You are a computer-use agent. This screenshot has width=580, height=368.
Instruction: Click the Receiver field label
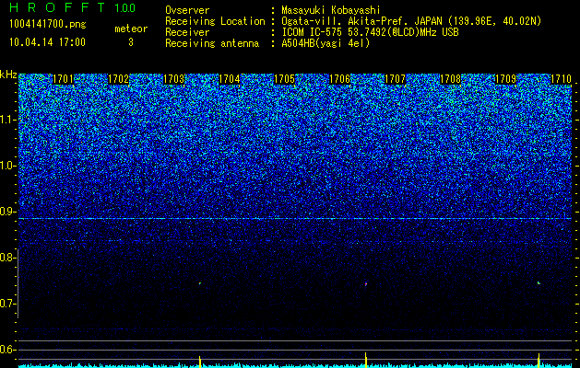pos(187,32)
